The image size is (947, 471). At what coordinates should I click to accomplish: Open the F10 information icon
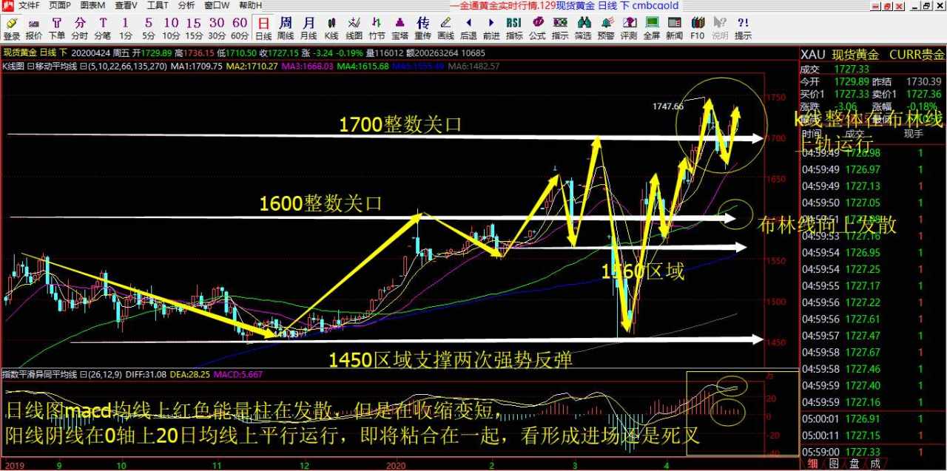click(x=697, y=28)
